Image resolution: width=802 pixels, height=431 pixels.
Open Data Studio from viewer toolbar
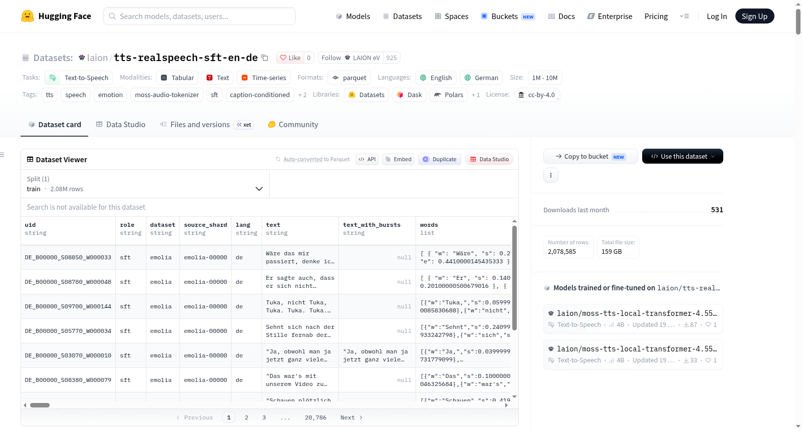point(489,159)
